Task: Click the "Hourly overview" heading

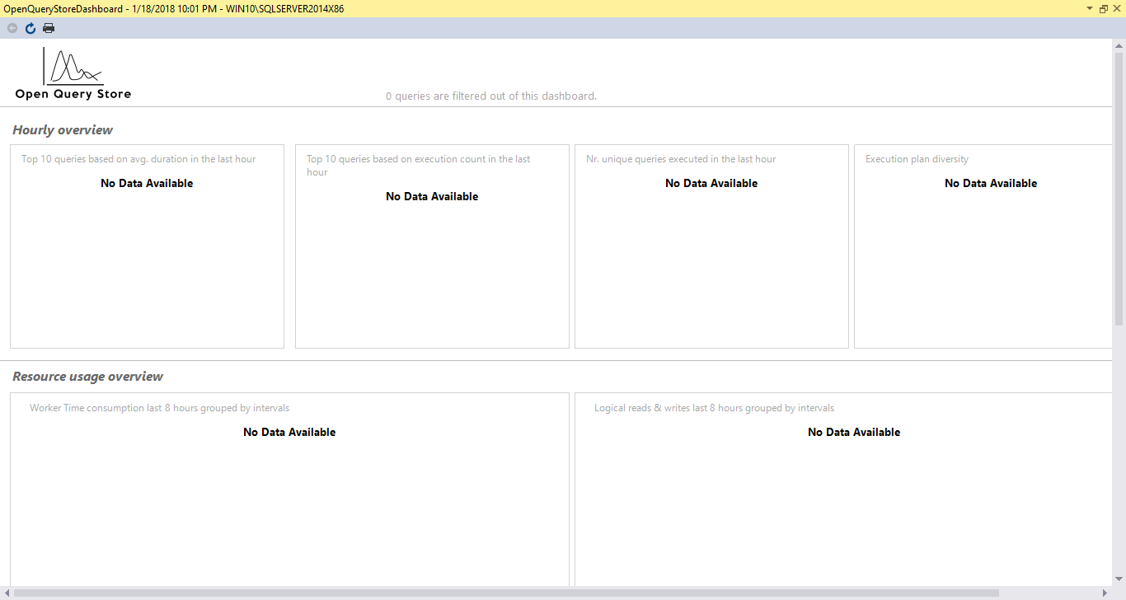Action: [63, 130]
